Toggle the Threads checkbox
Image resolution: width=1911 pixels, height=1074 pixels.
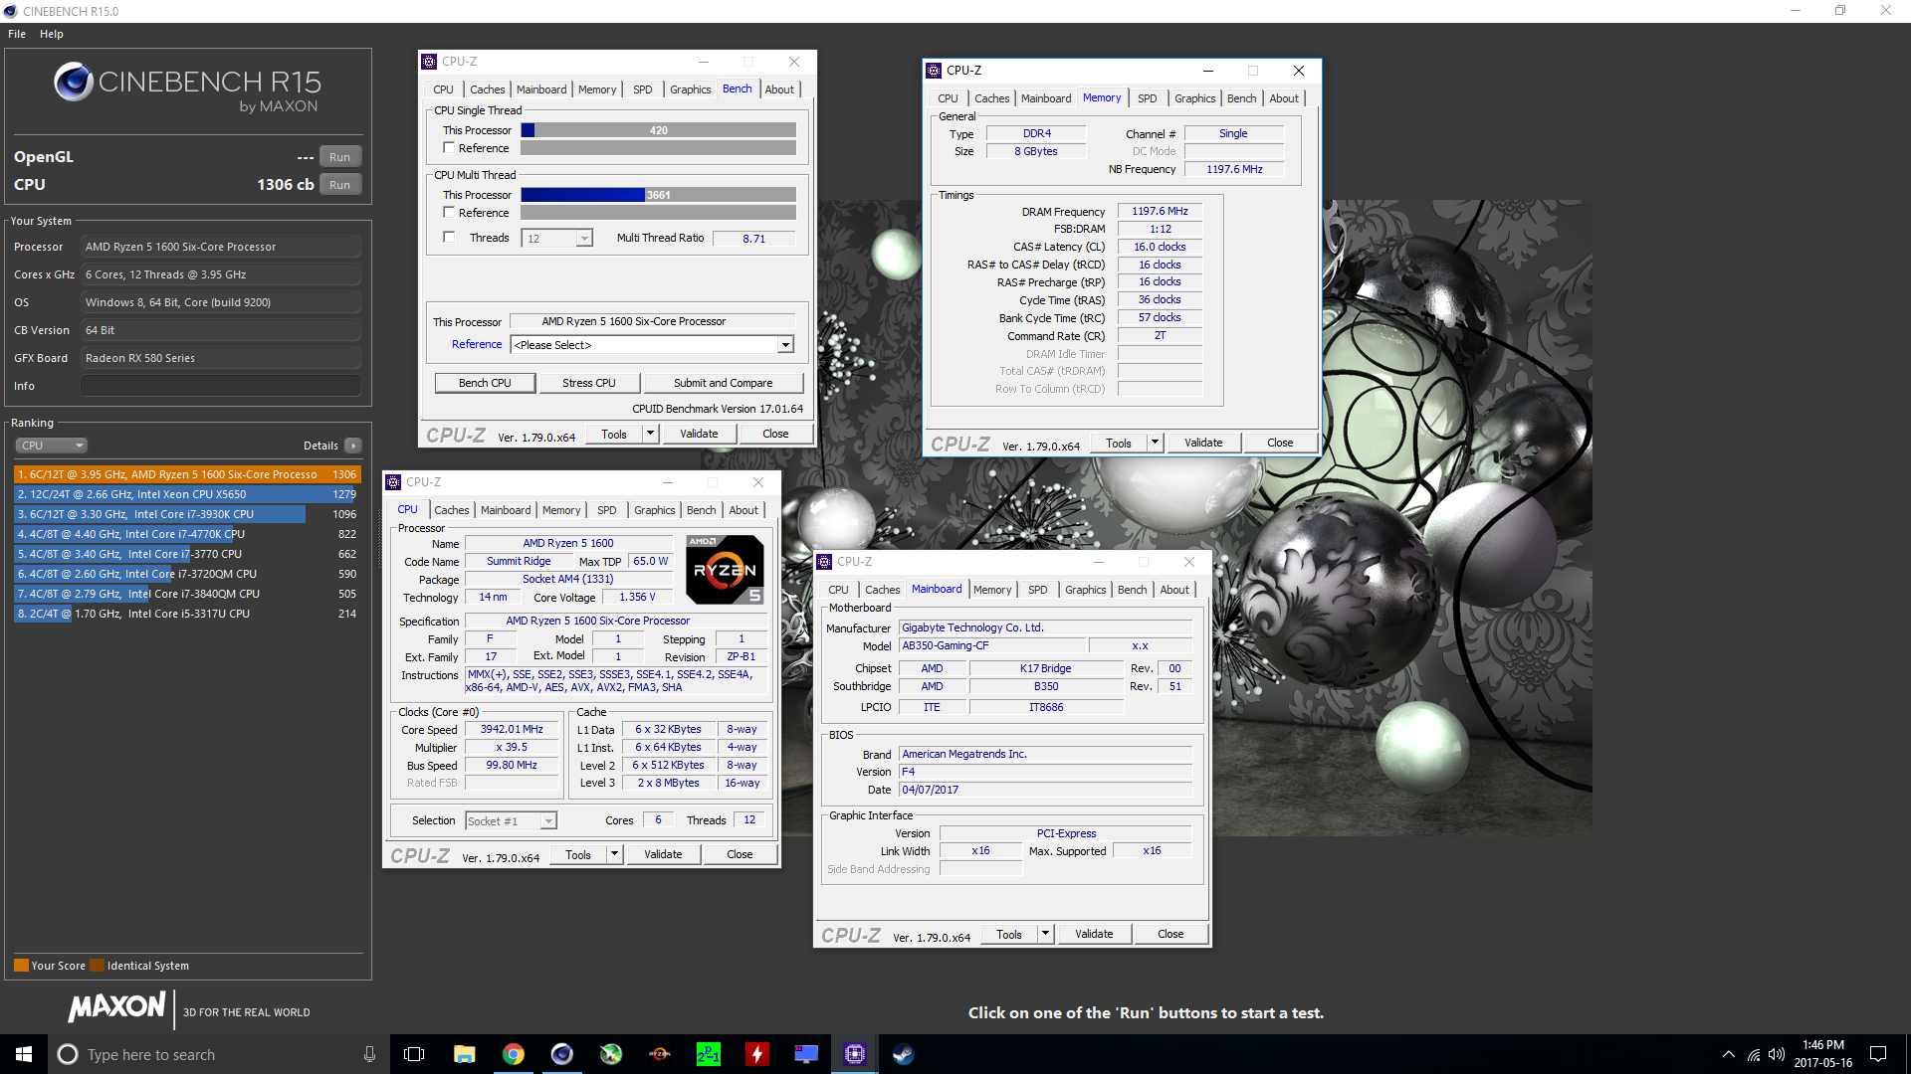point(449,237)
